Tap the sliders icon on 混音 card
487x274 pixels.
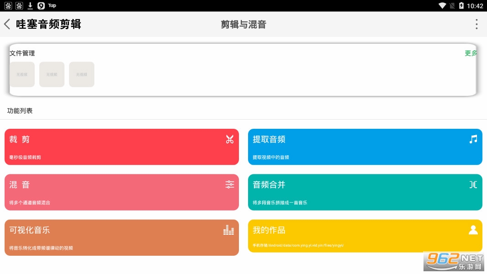pos(229,184)
